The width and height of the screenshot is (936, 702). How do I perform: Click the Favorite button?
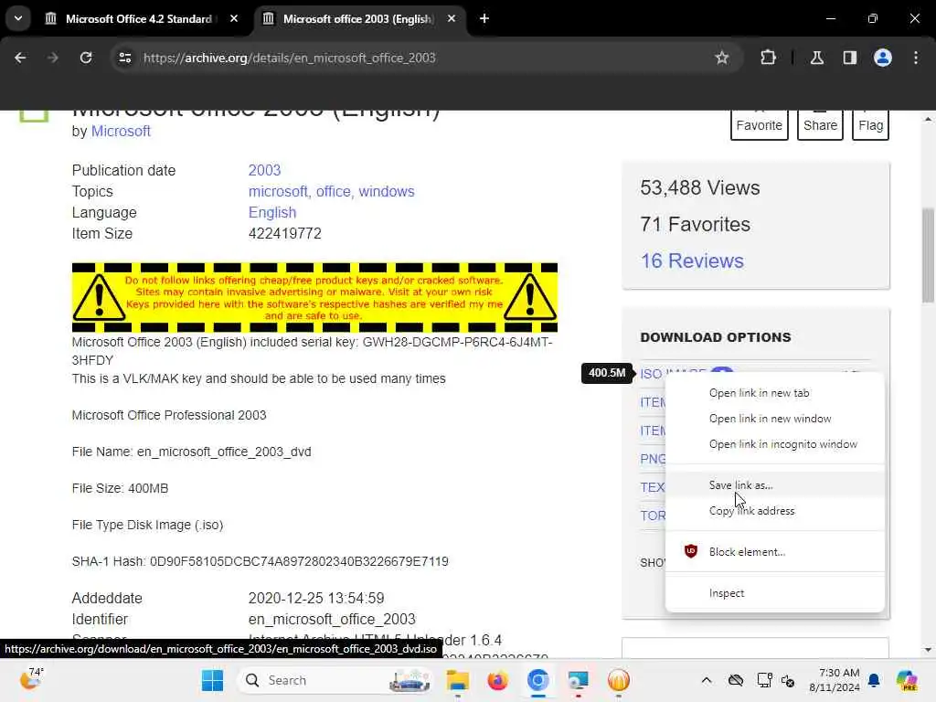pyautogui.click(x=760, y=124)
